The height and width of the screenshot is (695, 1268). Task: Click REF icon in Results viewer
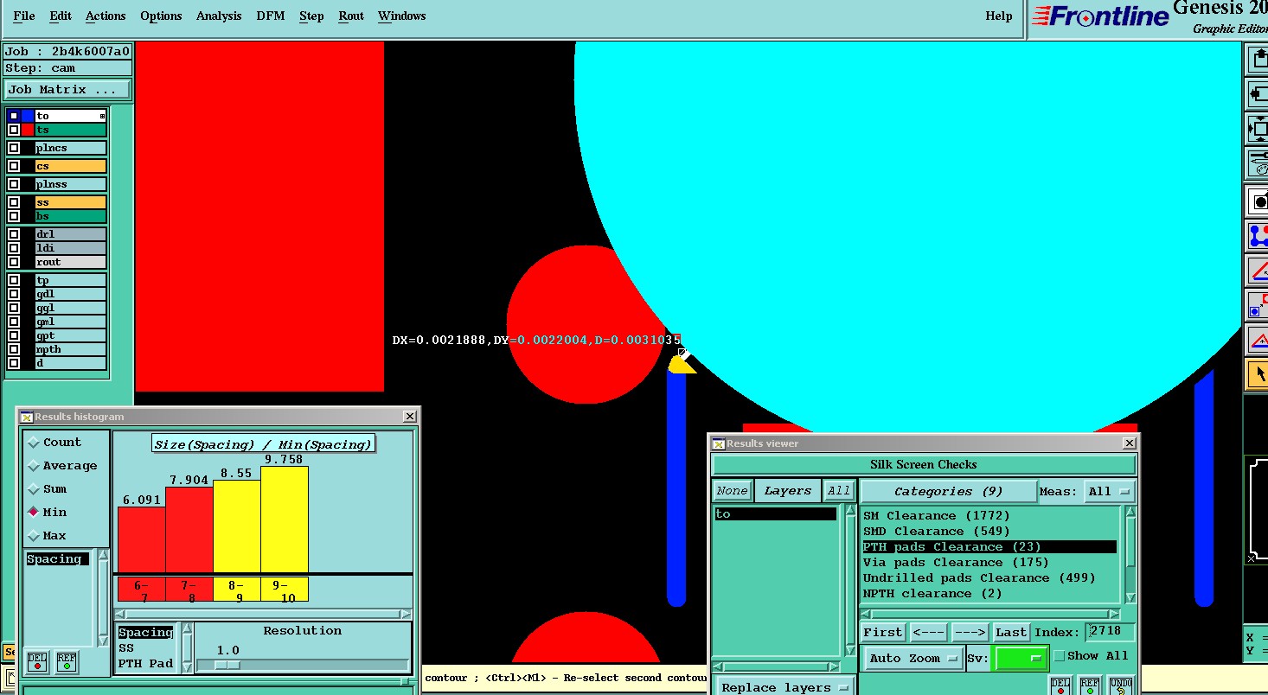(x=1090, y=685)
